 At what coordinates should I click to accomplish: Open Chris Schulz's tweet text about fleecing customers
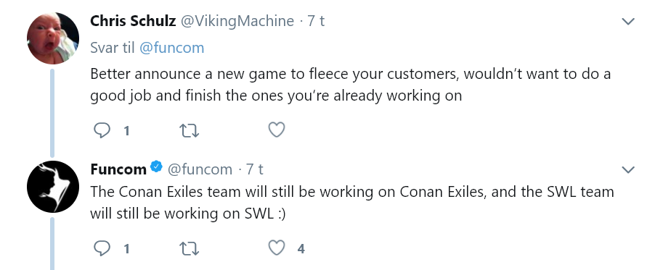pos(351,85)
